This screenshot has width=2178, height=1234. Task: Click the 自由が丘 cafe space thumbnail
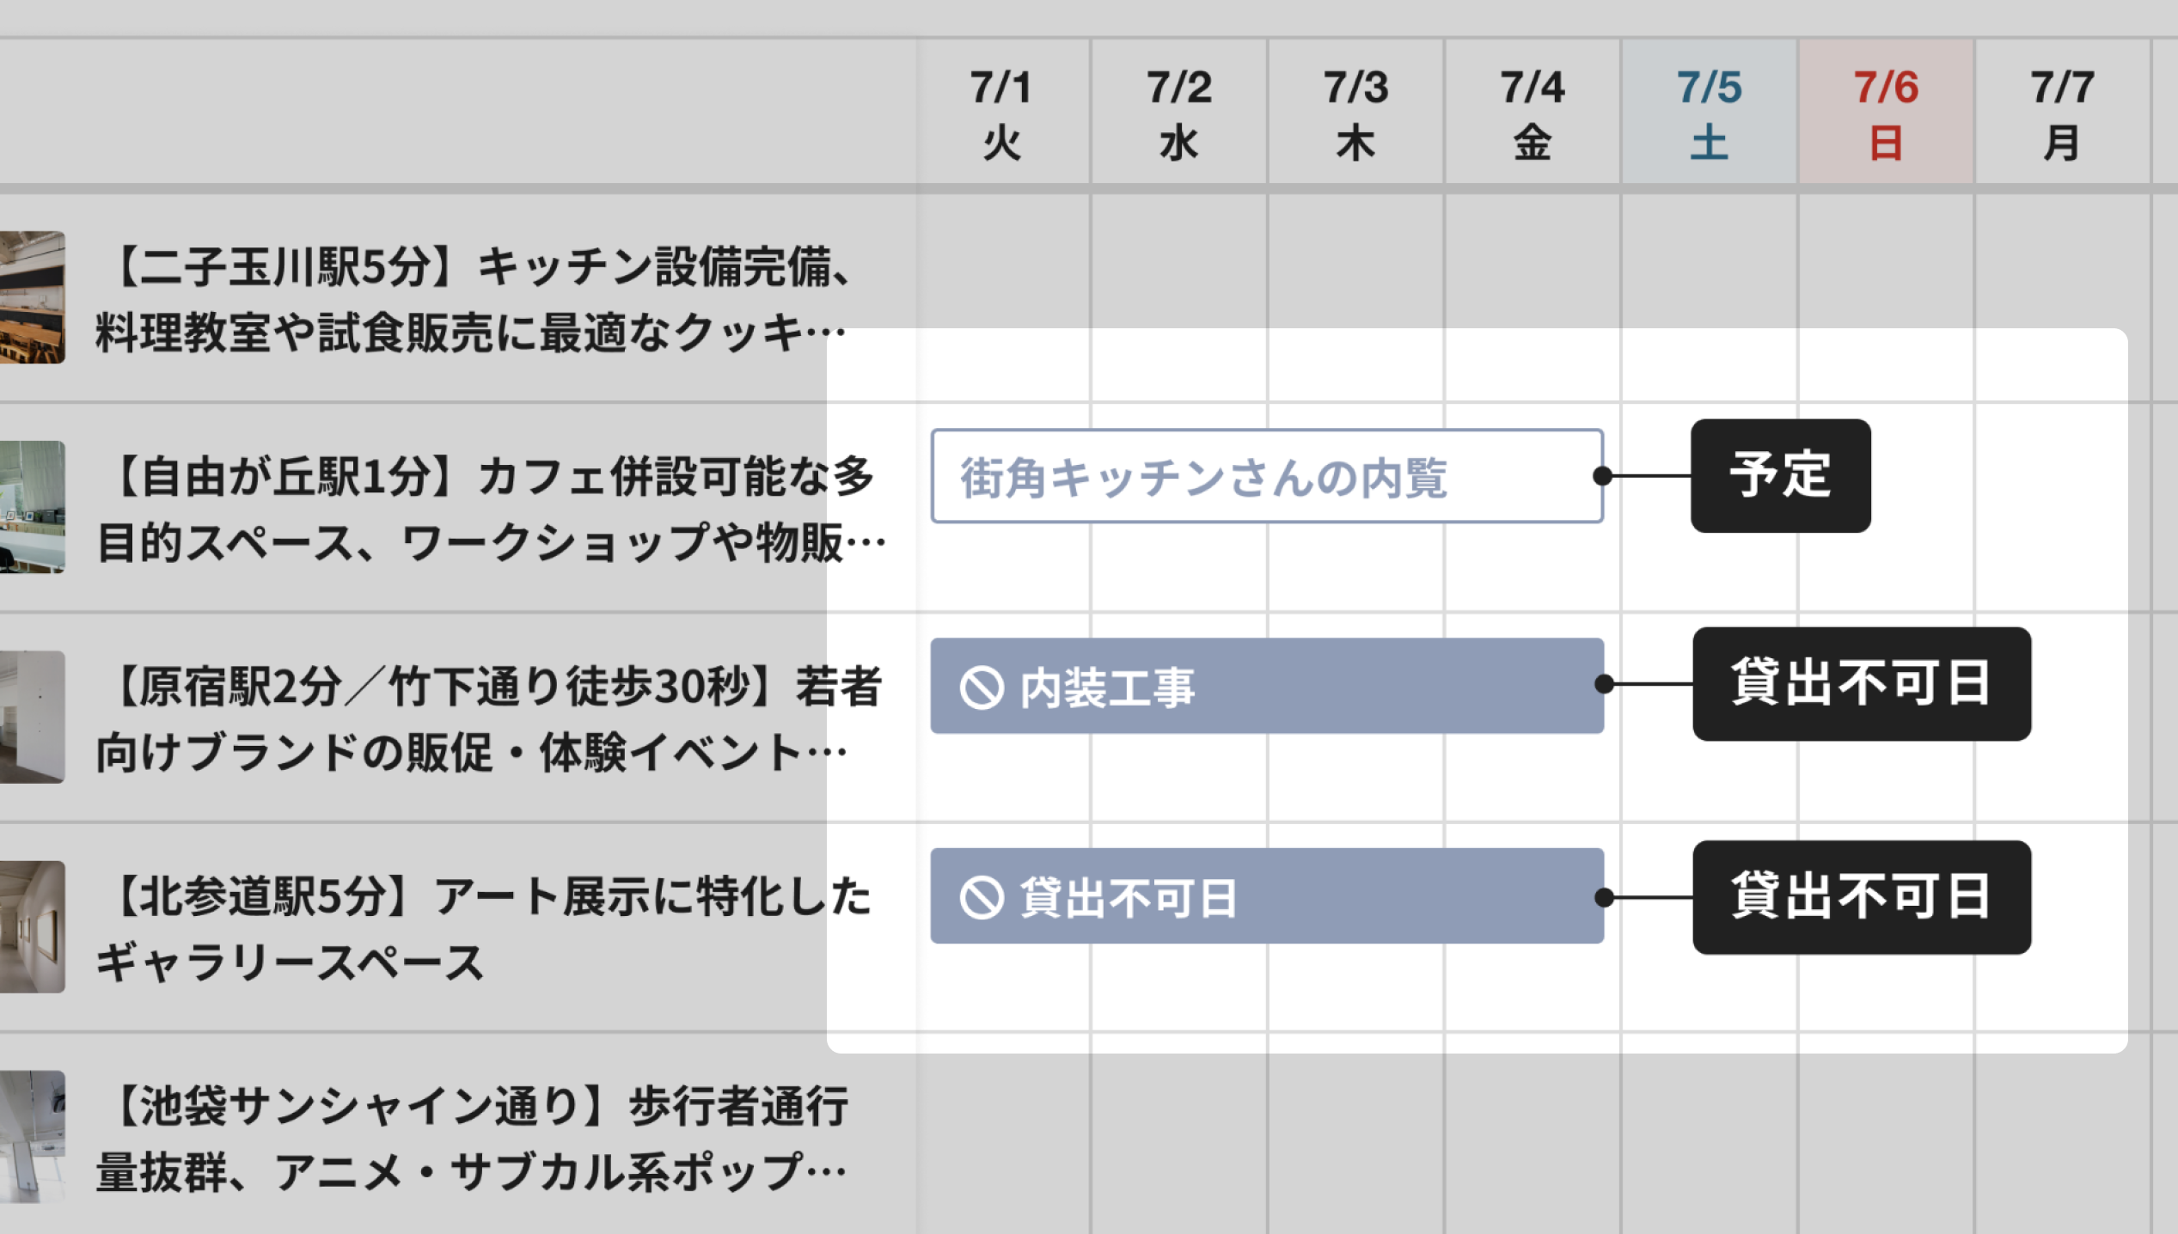click(x=31, y=509)
